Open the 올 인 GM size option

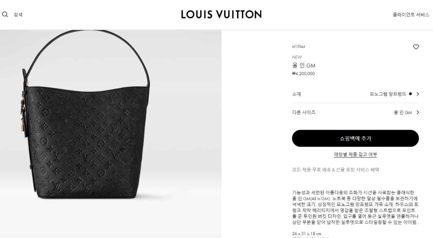403,112
